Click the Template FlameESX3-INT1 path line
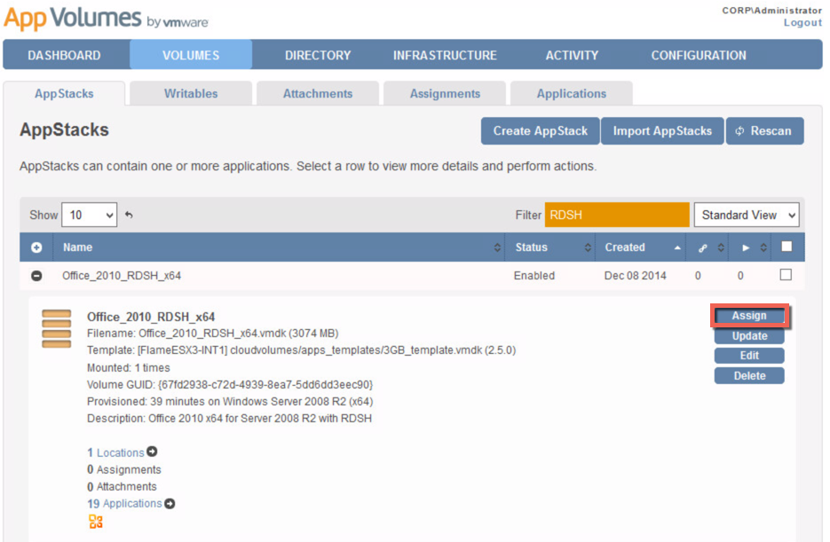The image size is (830, 542). pos(301,350)
